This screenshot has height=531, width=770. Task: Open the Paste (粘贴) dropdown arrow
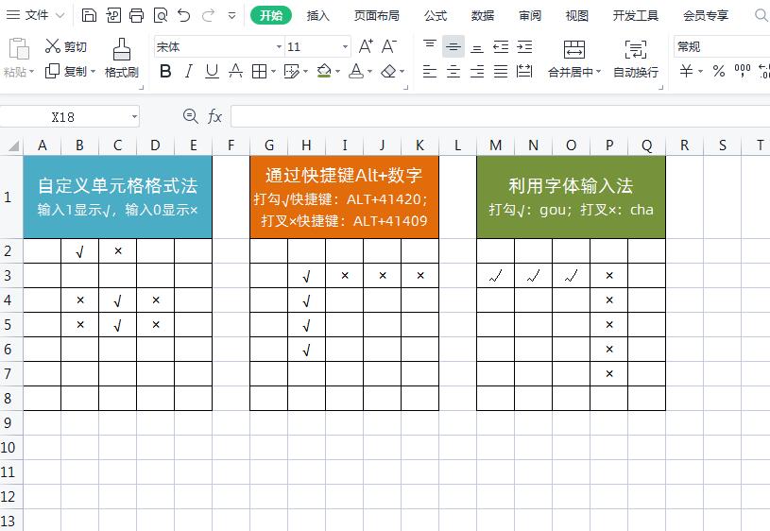point(32,72)
